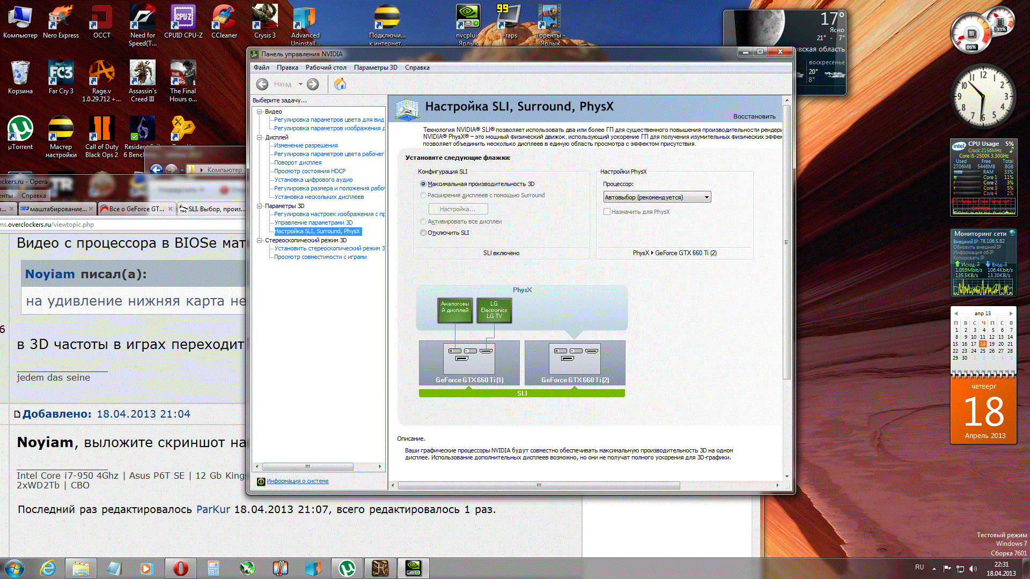Select 'Максимальная производительность 3D' radio option
The image size is (1030, 579).
423,184
